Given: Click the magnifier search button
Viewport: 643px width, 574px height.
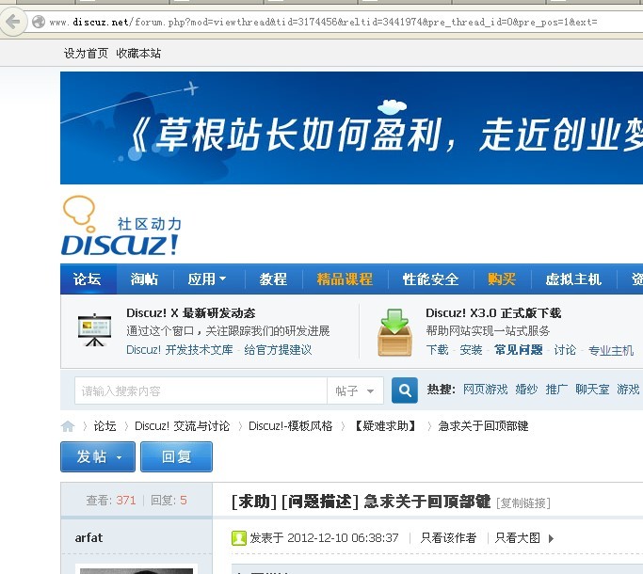Looking at the screenshot, I should coord(404,390).
